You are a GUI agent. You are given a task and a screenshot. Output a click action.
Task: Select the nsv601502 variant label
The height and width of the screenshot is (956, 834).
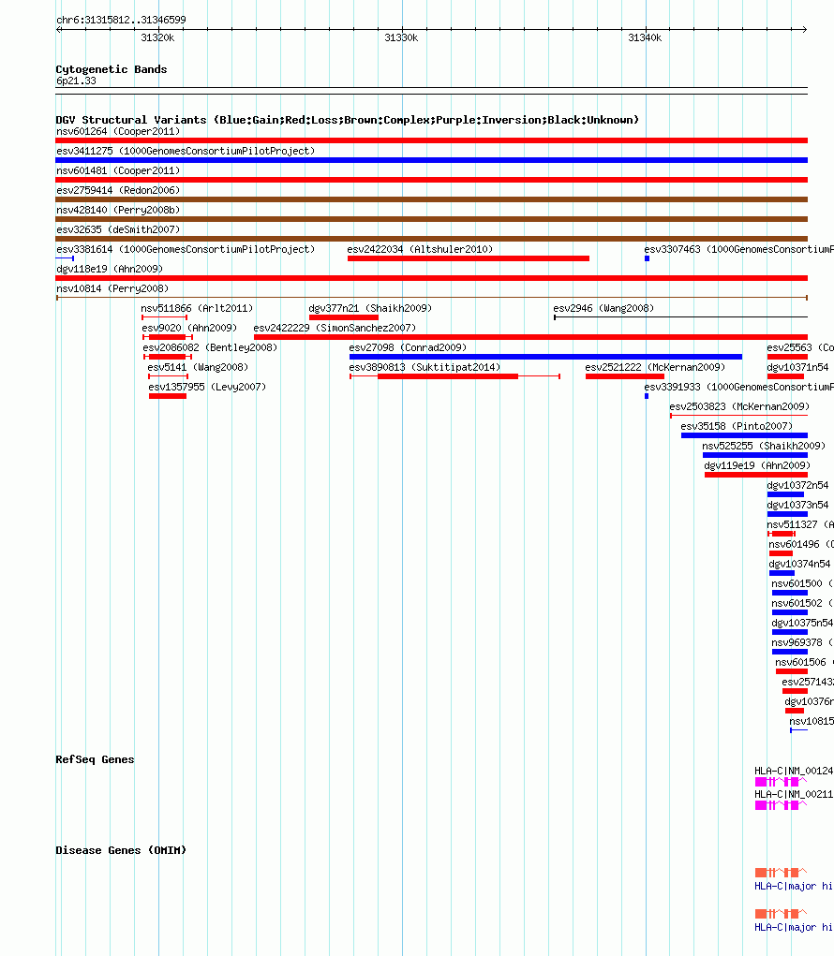pyautogui.click(x=802, y=603)
